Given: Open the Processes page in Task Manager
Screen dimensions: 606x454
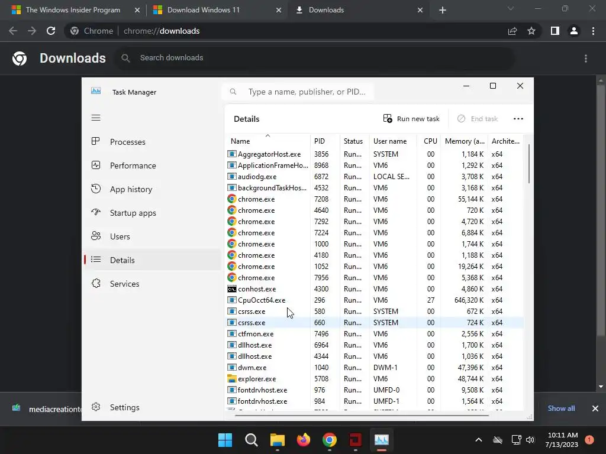Looking at the screenshot, I should pos(153,142).
